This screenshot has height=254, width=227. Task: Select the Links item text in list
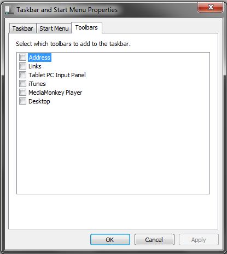click(35, 66)
